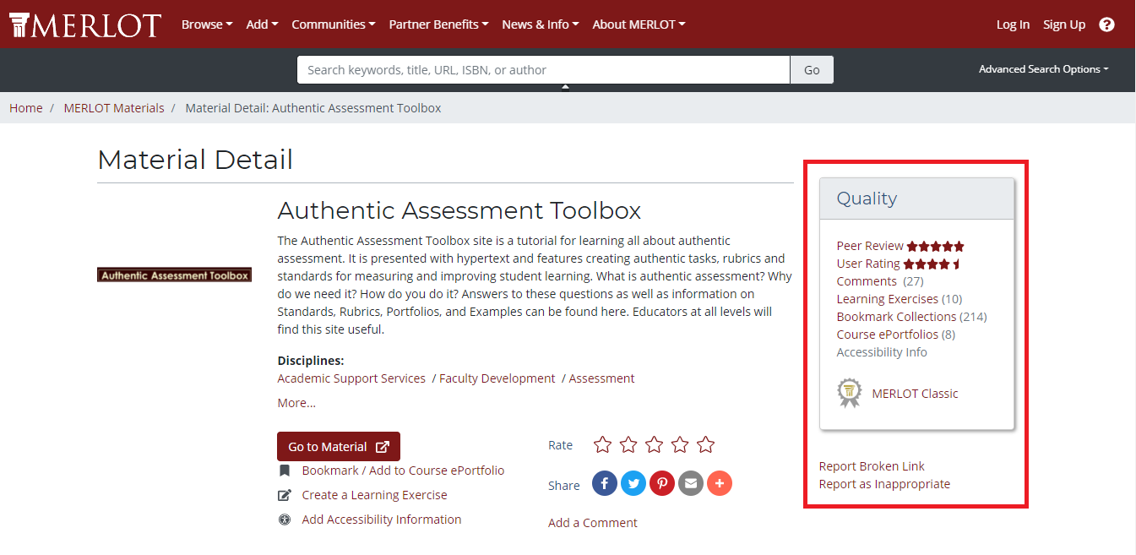Expand the Browse dropdown menu
Screen dimensions: 1136x555
coord(207,24)
